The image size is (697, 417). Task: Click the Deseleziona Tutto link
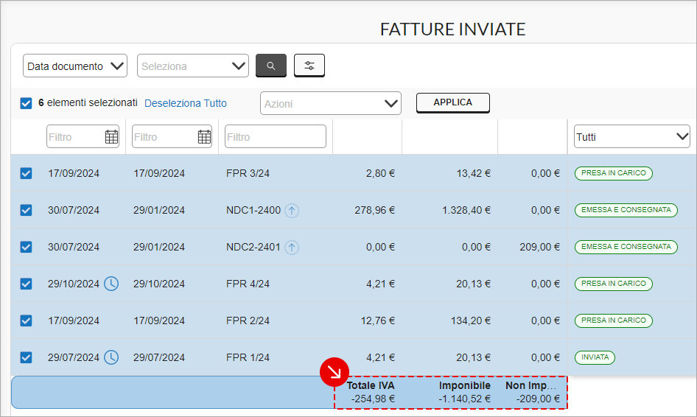pos(186,103)
